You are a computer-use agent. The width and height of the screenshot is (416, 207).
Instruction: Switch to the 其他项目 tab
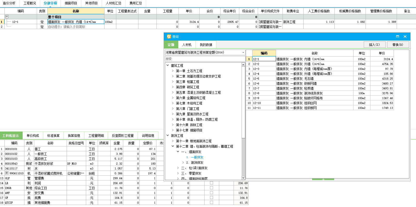[x=92, y=3]
